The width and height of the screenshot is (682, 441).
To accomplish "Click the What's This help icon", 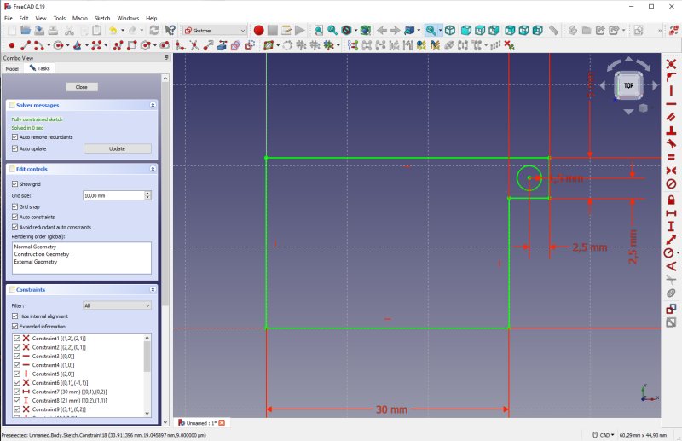I will pyautogui.click(x=170, y=30).
